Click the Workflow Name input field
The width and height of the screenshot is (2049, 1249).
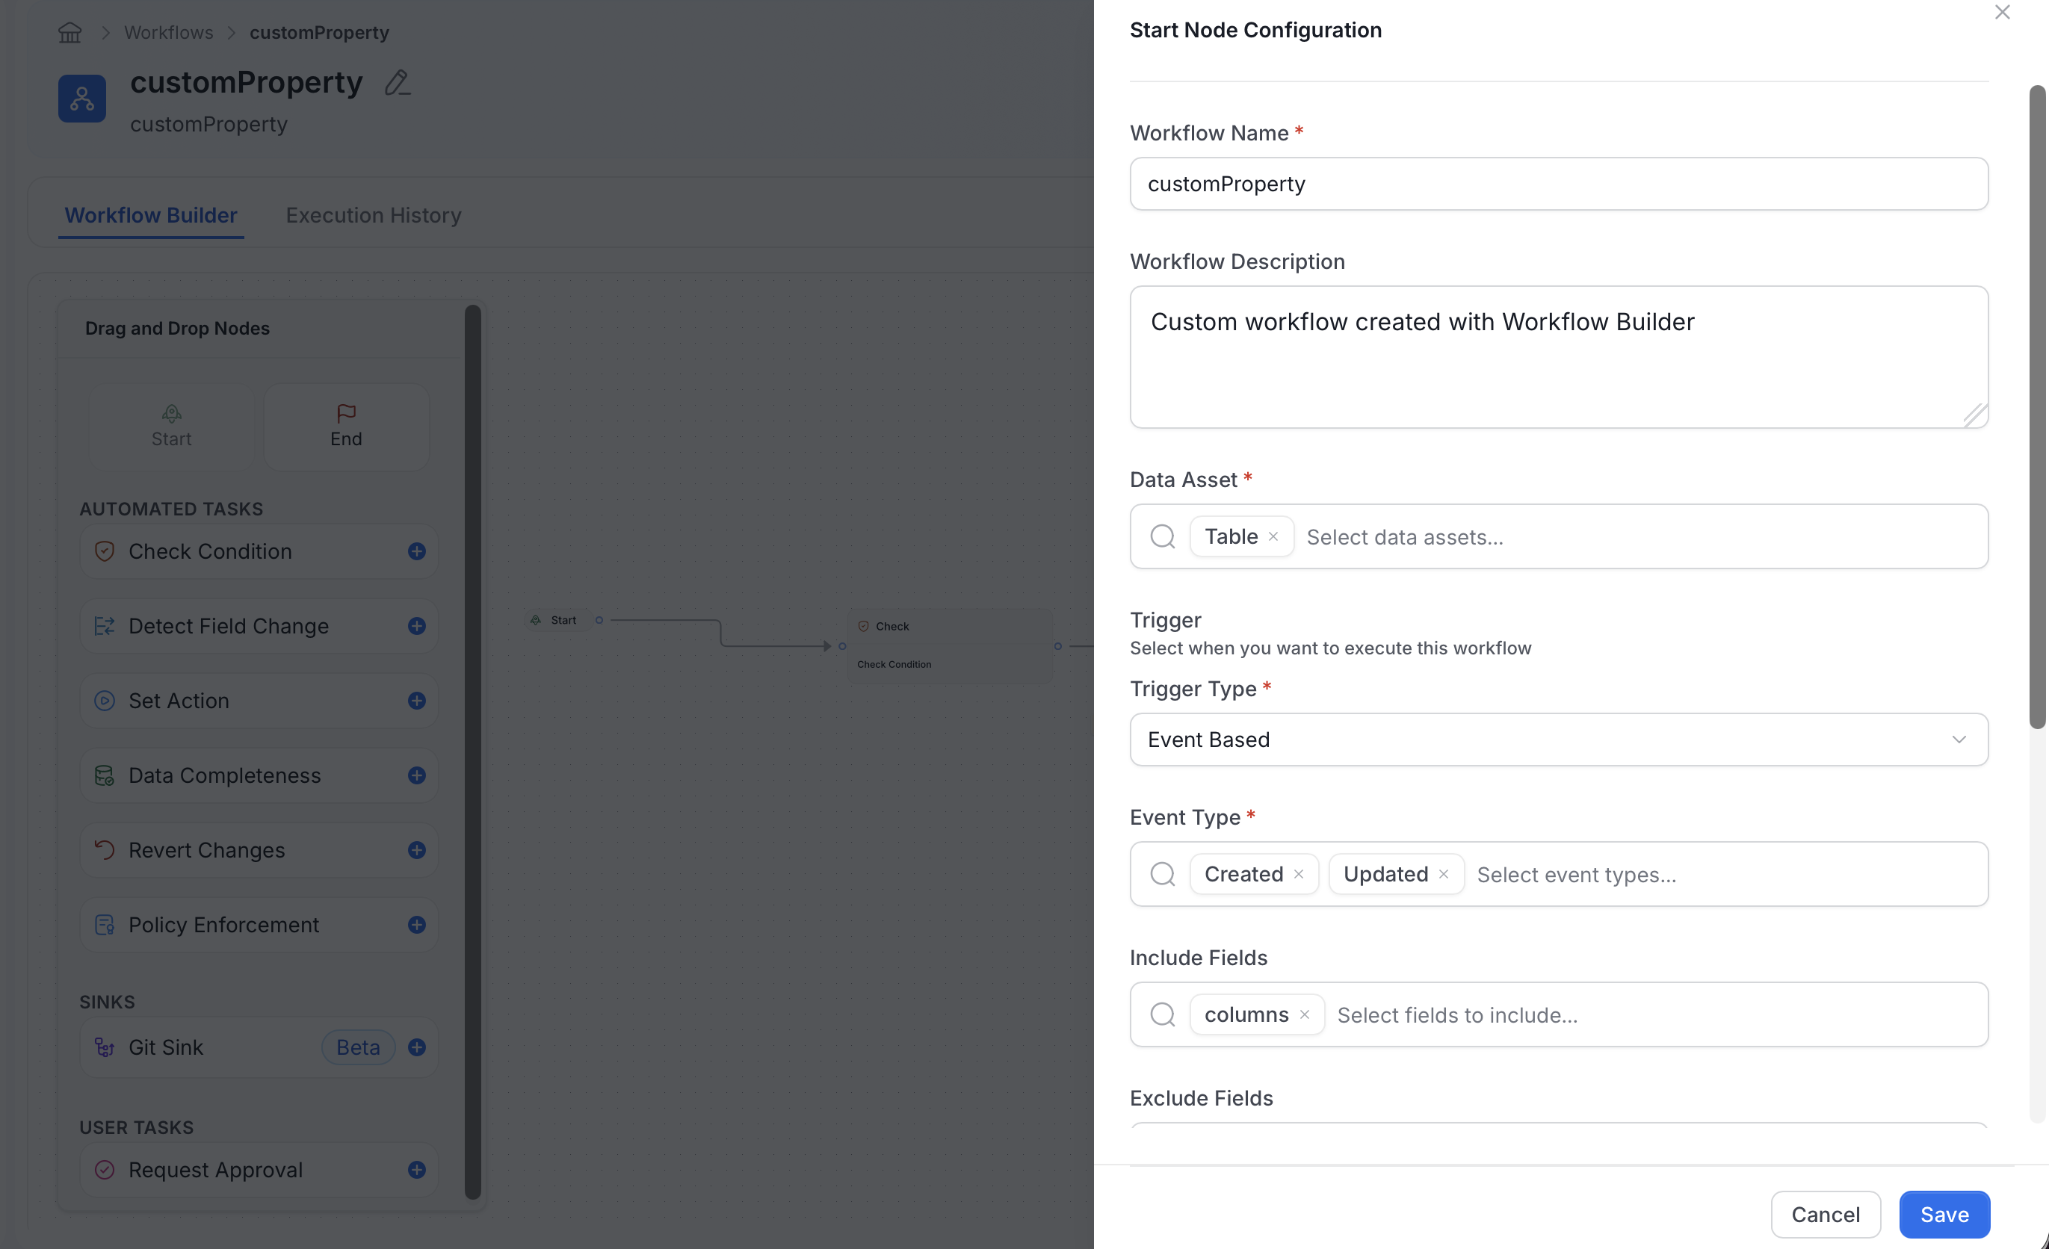coord(1558,184)
